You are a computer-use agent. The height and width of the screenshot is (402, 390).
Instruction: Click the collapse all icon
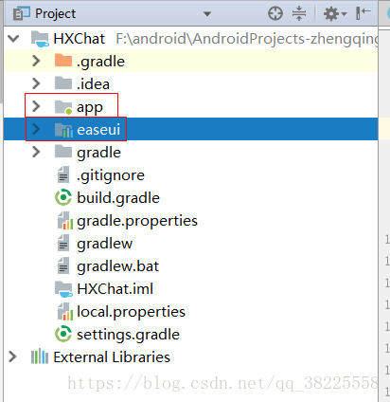[299, 13]
